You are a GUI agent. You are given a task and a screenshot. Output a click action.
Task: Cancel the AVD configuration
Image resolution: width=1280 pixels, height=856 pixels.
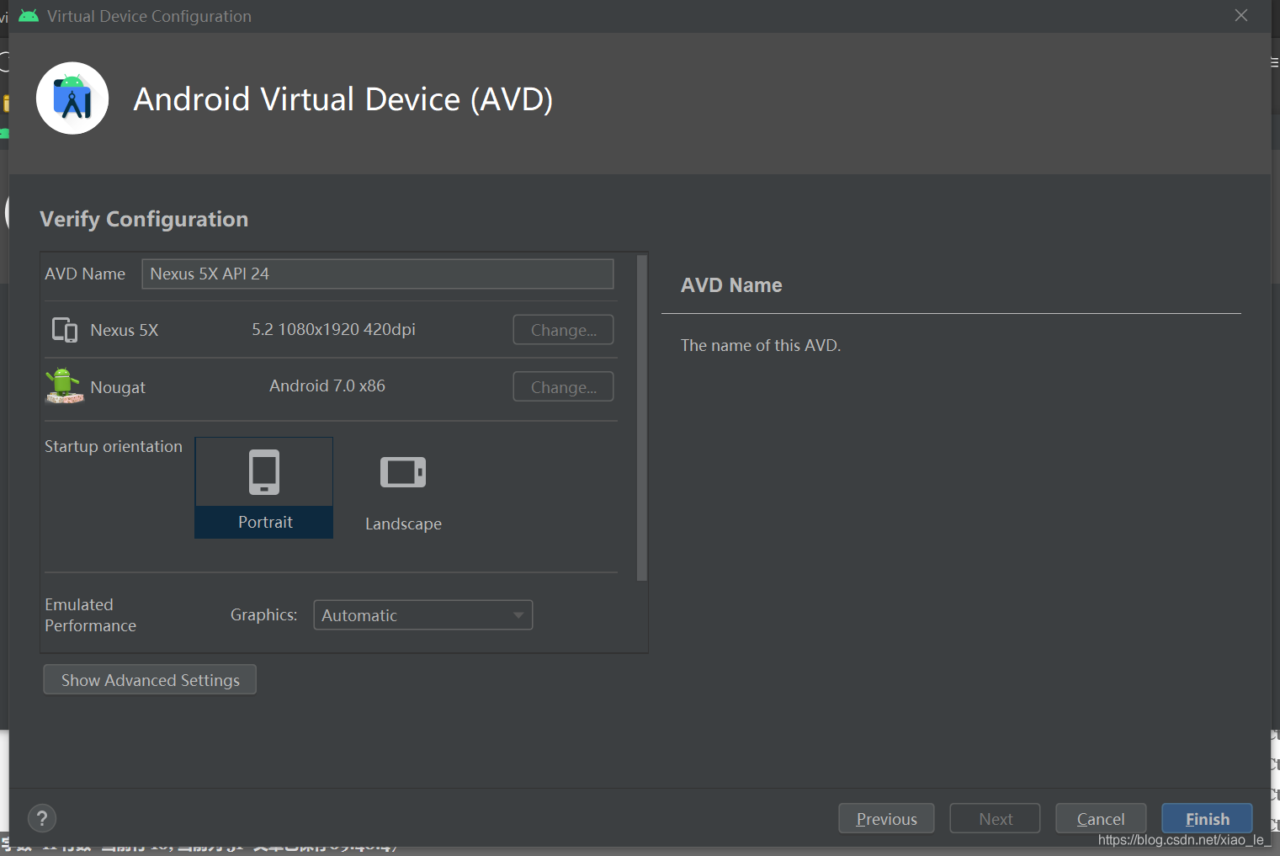pos(1101,819)
